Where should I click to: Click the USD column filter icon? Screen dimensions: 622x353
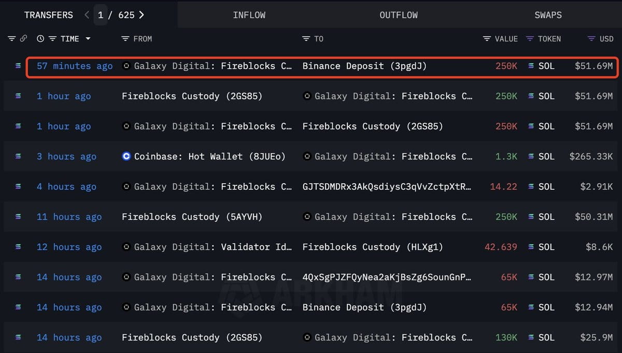[591, 39]
